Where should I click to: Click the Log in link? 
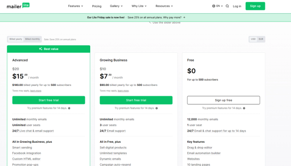click(237, 6)
